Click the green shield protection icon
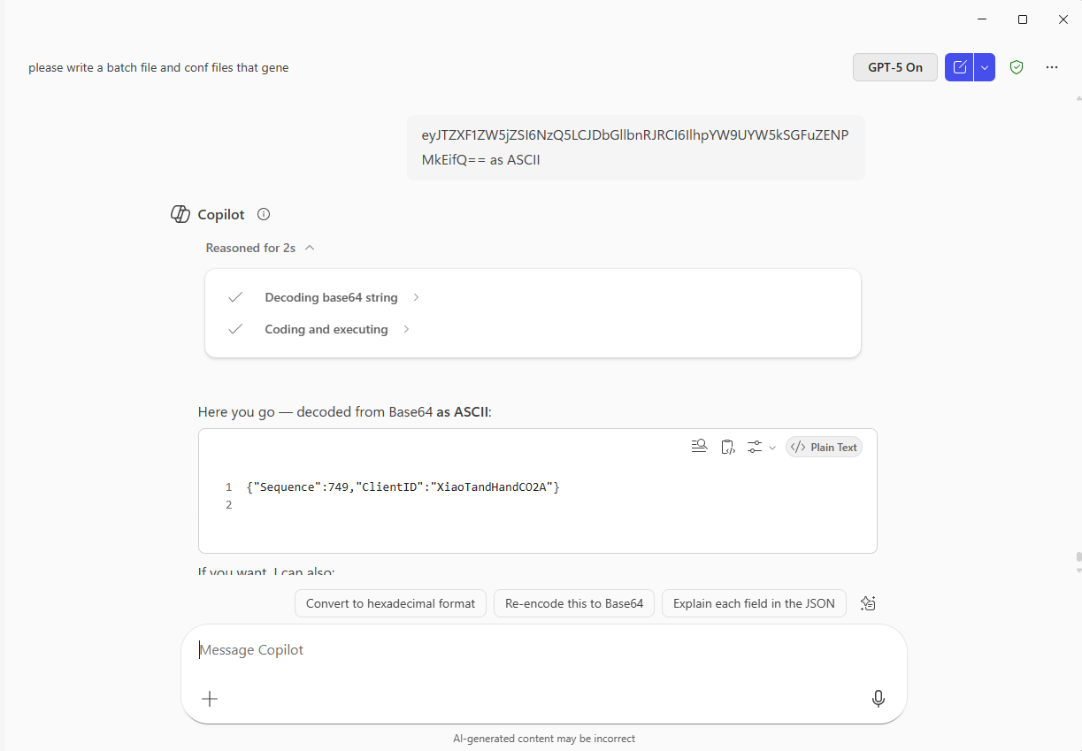 1017,67
